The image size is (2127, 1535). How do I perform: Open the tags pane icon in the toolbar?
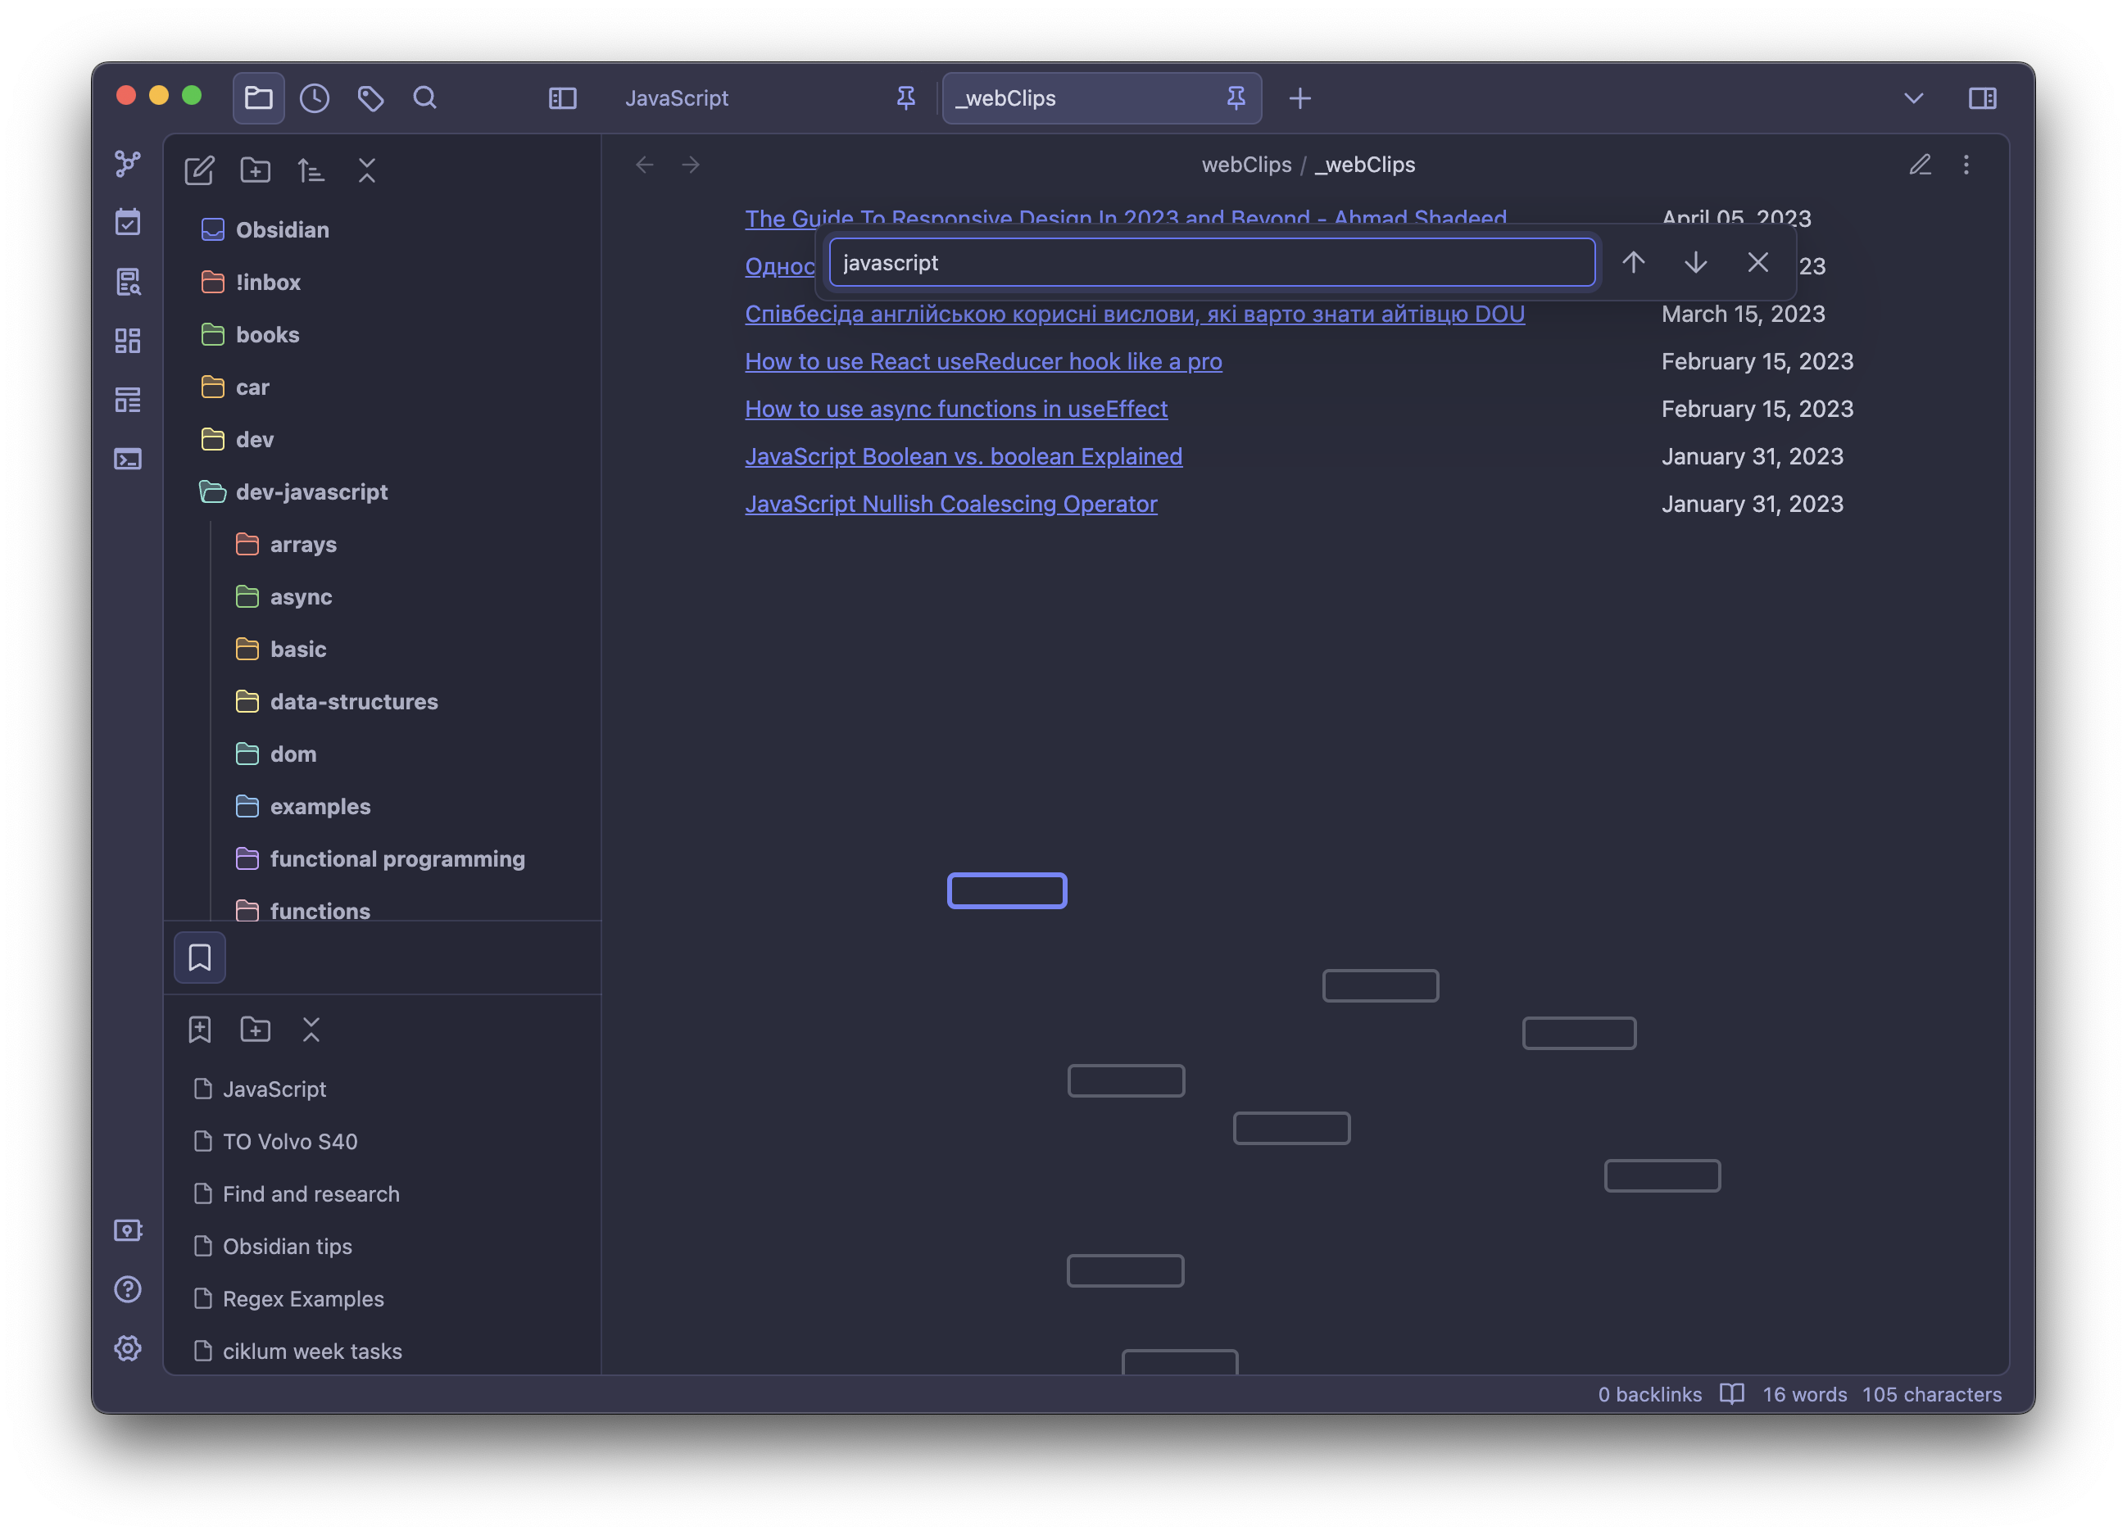pyautogui.click(x=370, y=97)
